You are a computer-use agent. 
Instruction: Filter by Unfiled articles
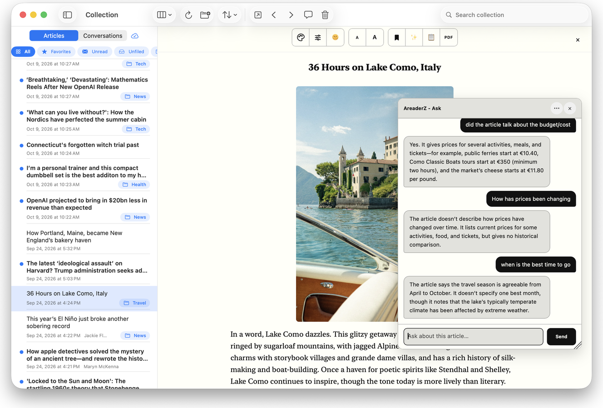[x=132, y=52]
